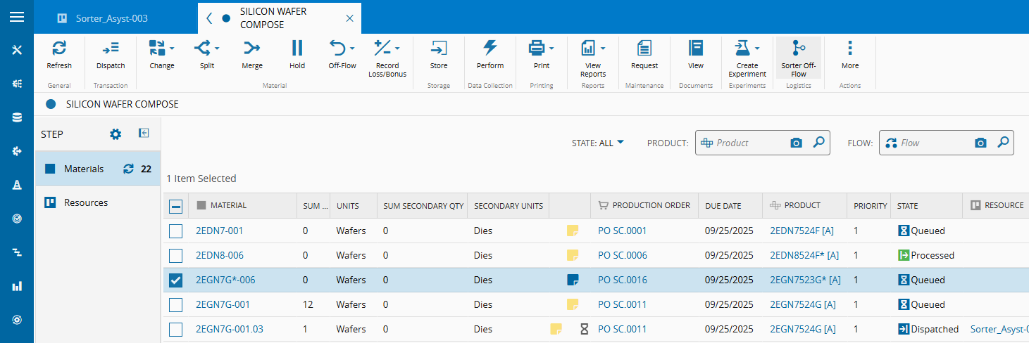The height and width of the screenshot is (343, 1029).
Task: Click the View Reports icon
Action: (x=589, y=48)
